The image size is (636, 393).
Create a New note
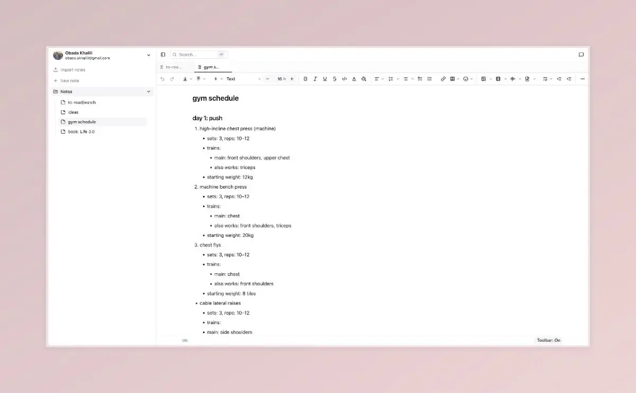69,81
